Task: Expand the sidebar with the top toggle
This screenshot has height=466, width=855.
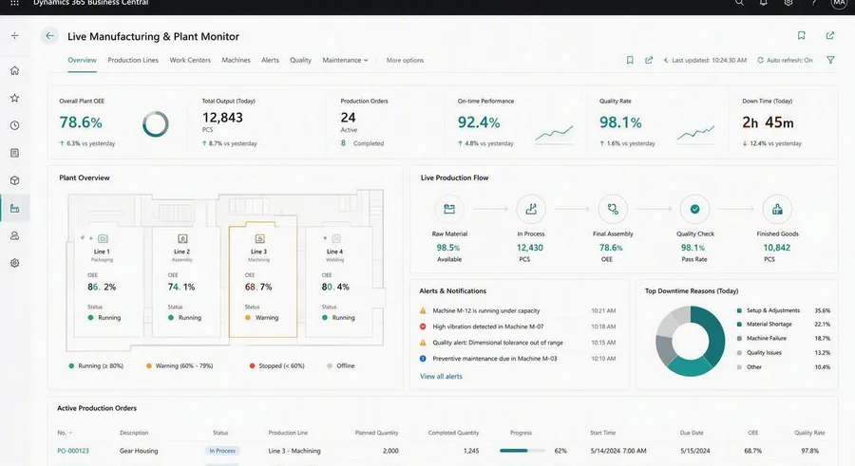Action: pyautogui.click(x=14, y=36)
